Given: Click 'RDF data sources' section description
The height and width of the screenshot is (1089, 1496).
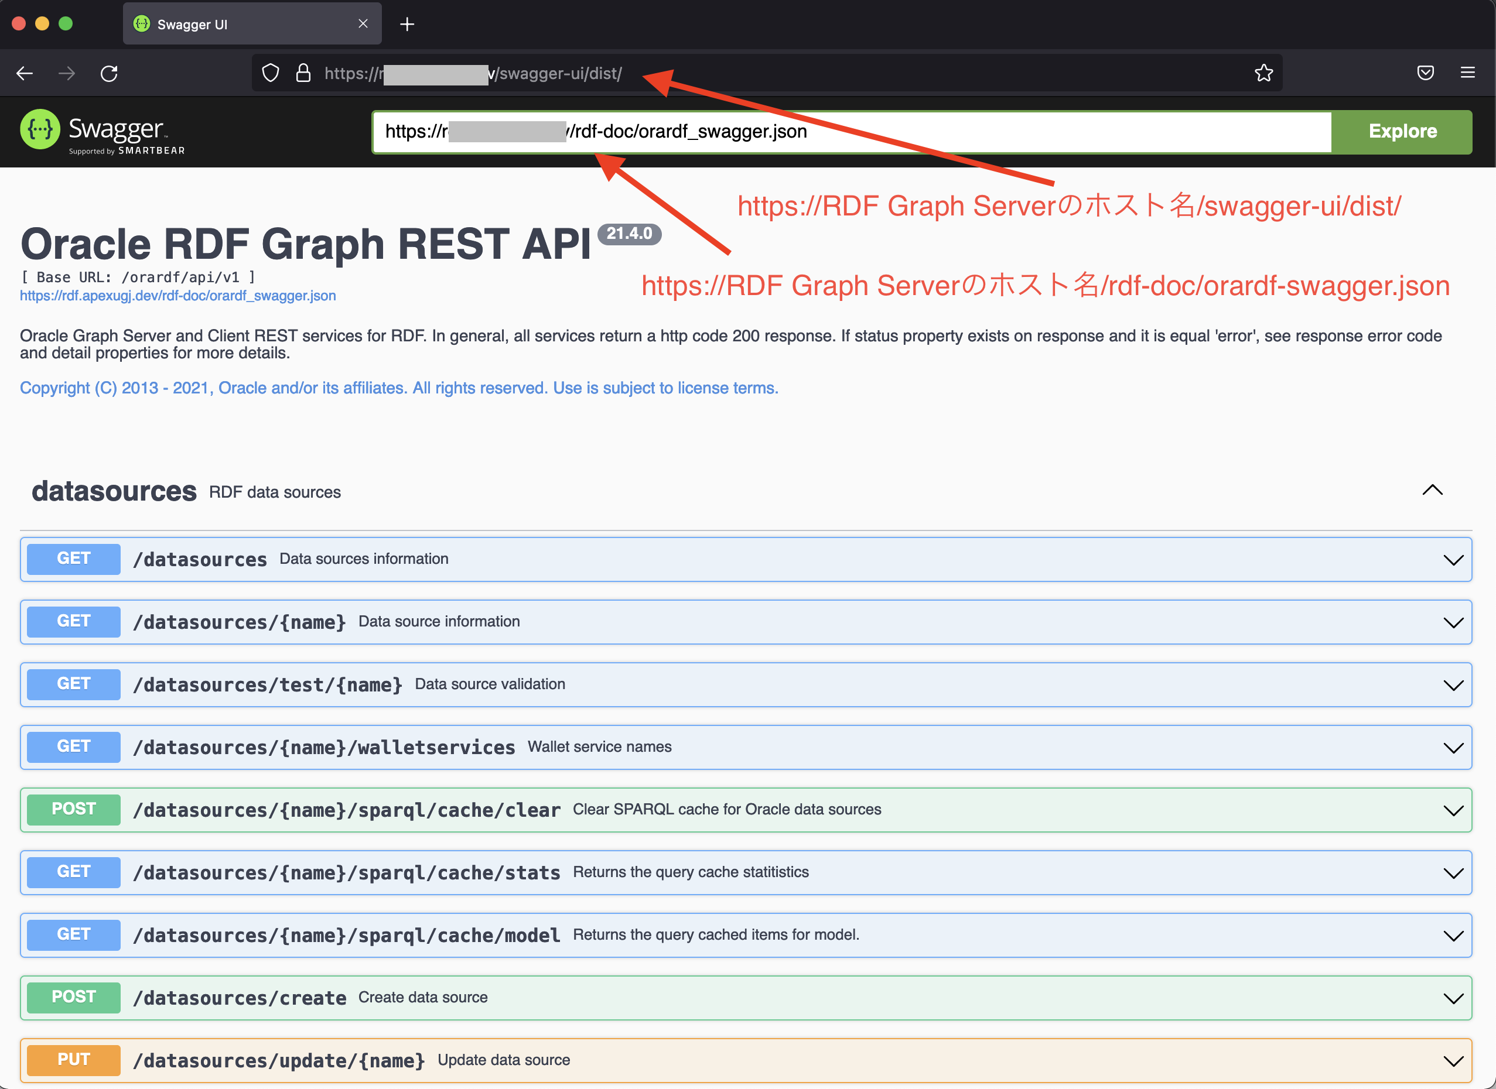Looking at the screenshot, I should click(x=275, y=492).
